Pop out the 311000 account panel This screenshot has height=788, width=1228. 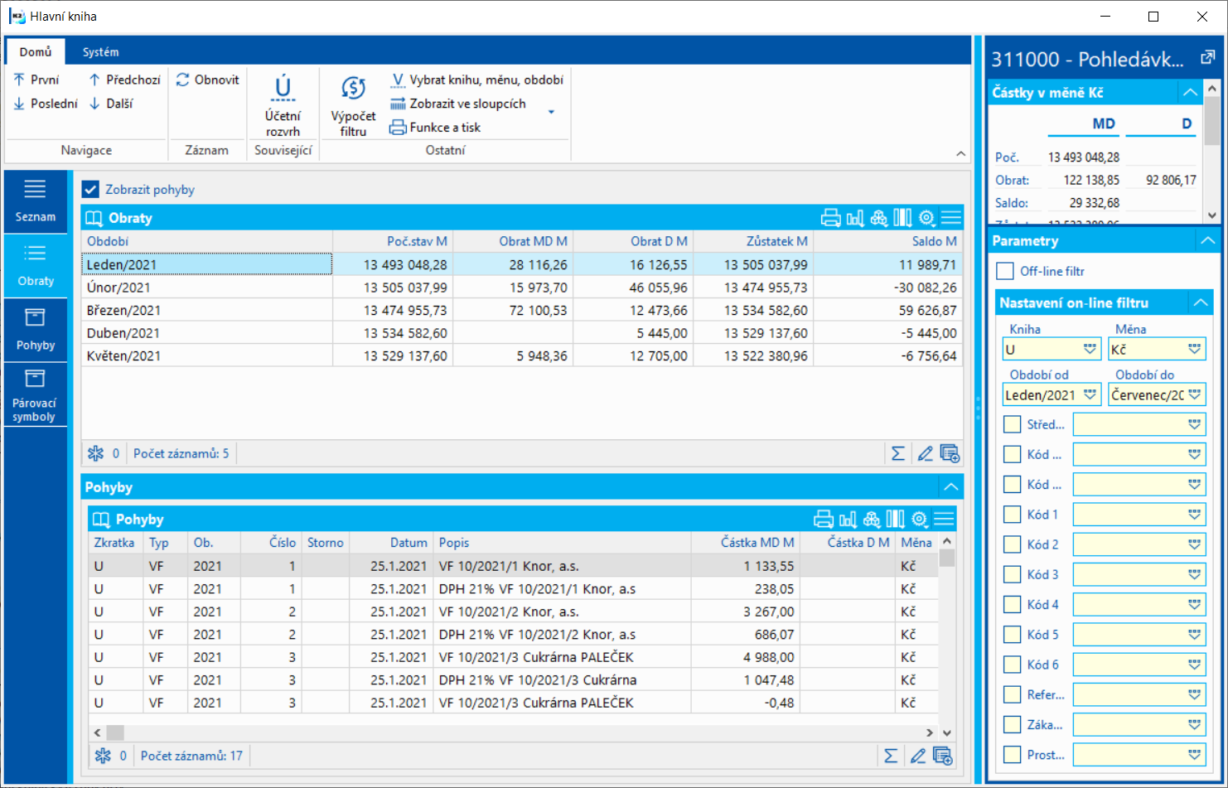(x=1208, y=58)
